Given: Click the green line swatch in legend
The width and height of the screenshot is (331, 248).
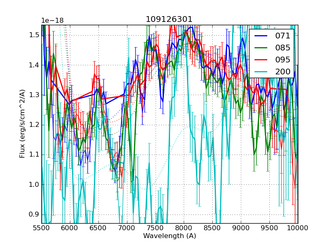Looking at the screenshot, I should click(x=261, y=48).
